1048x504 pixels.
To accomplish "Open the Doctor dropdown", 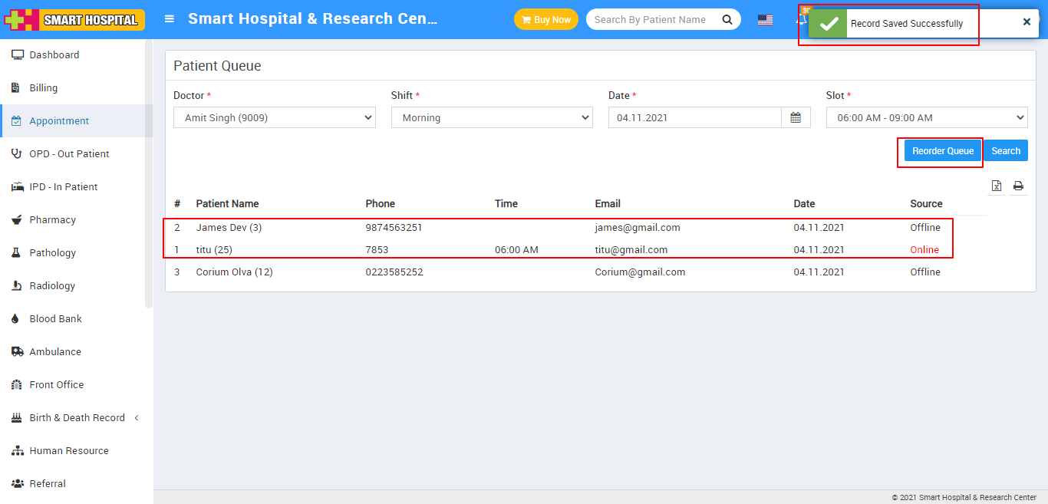I will click(274, 117).
